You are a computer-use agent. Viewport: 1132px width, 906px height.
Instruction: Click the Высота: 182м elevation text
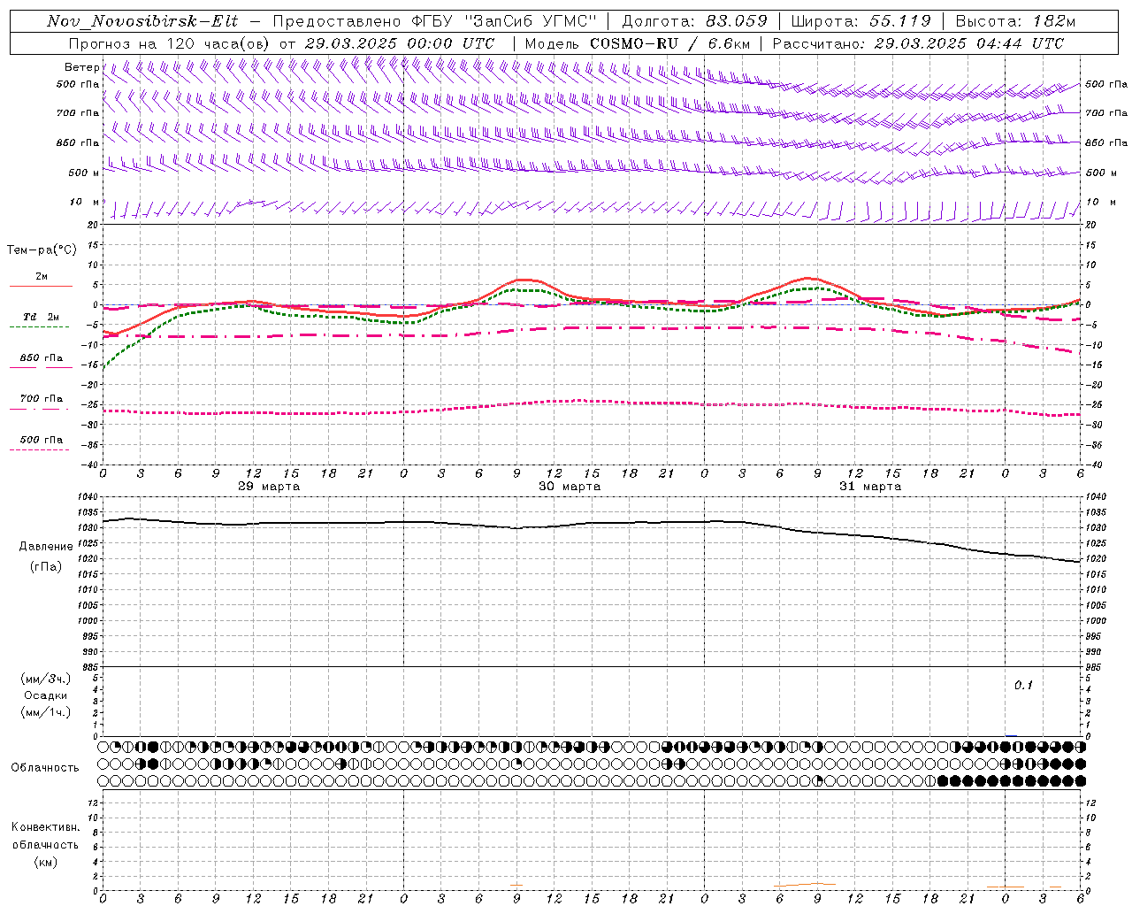pyautogui.click(x=1014, y=21)
